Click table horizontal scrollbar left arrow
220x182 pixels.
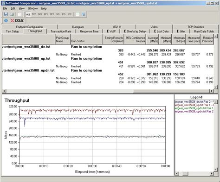[x=4, y=91]
